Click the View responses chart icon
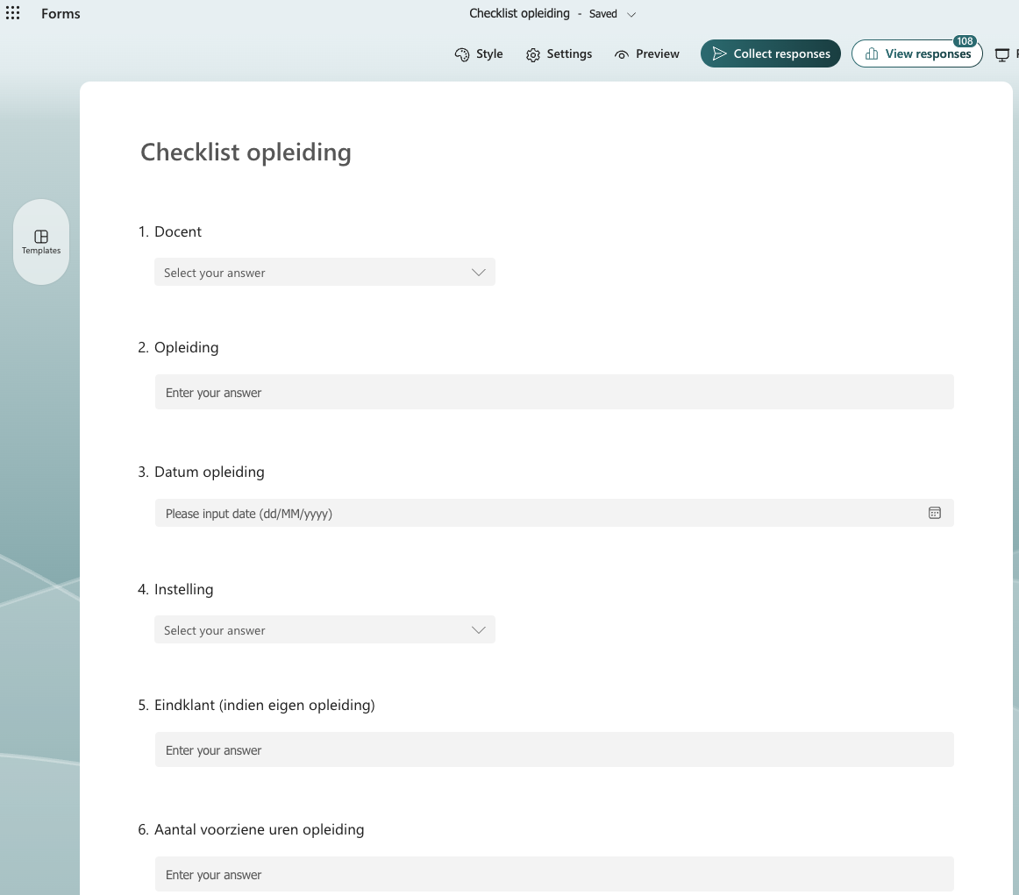This screenshot has height=895, width=1019. [872, 53]
